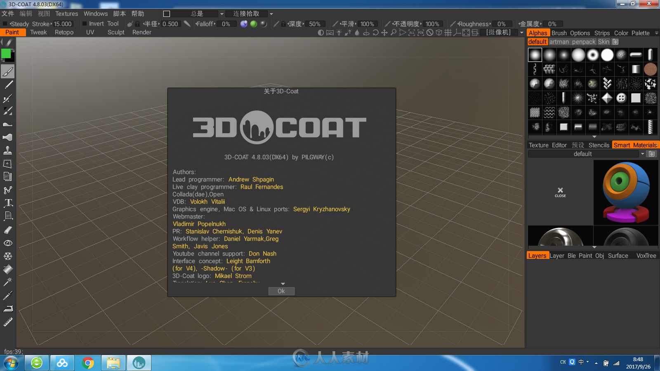Select the Airbrush tool below the brush
Viewport: 660px width, 371px height.
(x=8, y=98)
